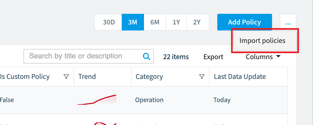This screenshot has height=125, width=313.
Task: Click the 22 items count label
Action: tap(176, 57)
